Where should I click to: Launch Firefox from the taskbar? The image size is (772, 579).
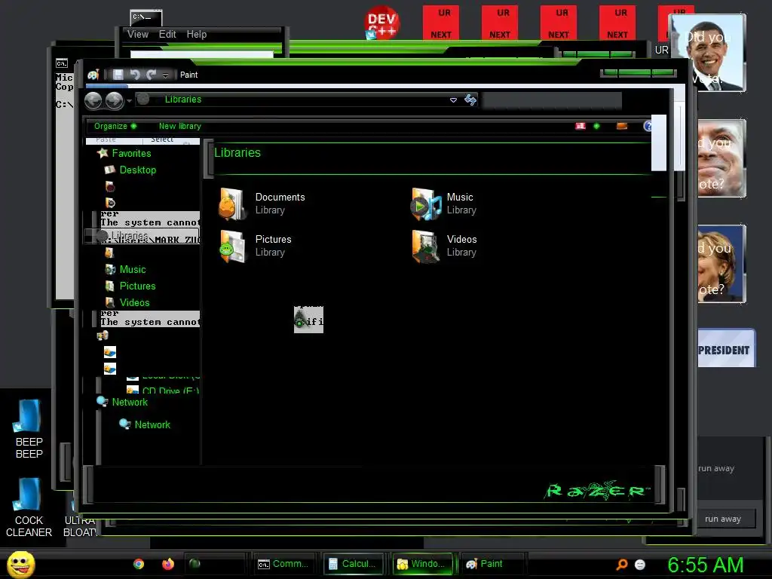click(168, 564)
